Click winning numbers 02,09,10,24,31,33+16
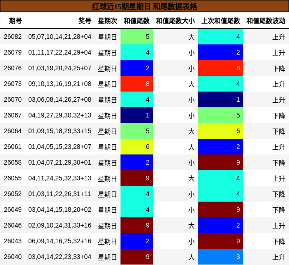The height and width of the screenshot is (265, 289). [60, 225]
